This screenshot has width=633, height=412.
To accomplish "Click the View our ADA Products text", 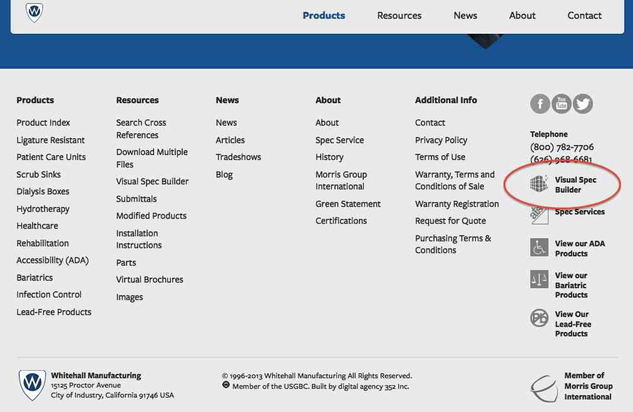I will pyautogui.click(x=580, y=248).
